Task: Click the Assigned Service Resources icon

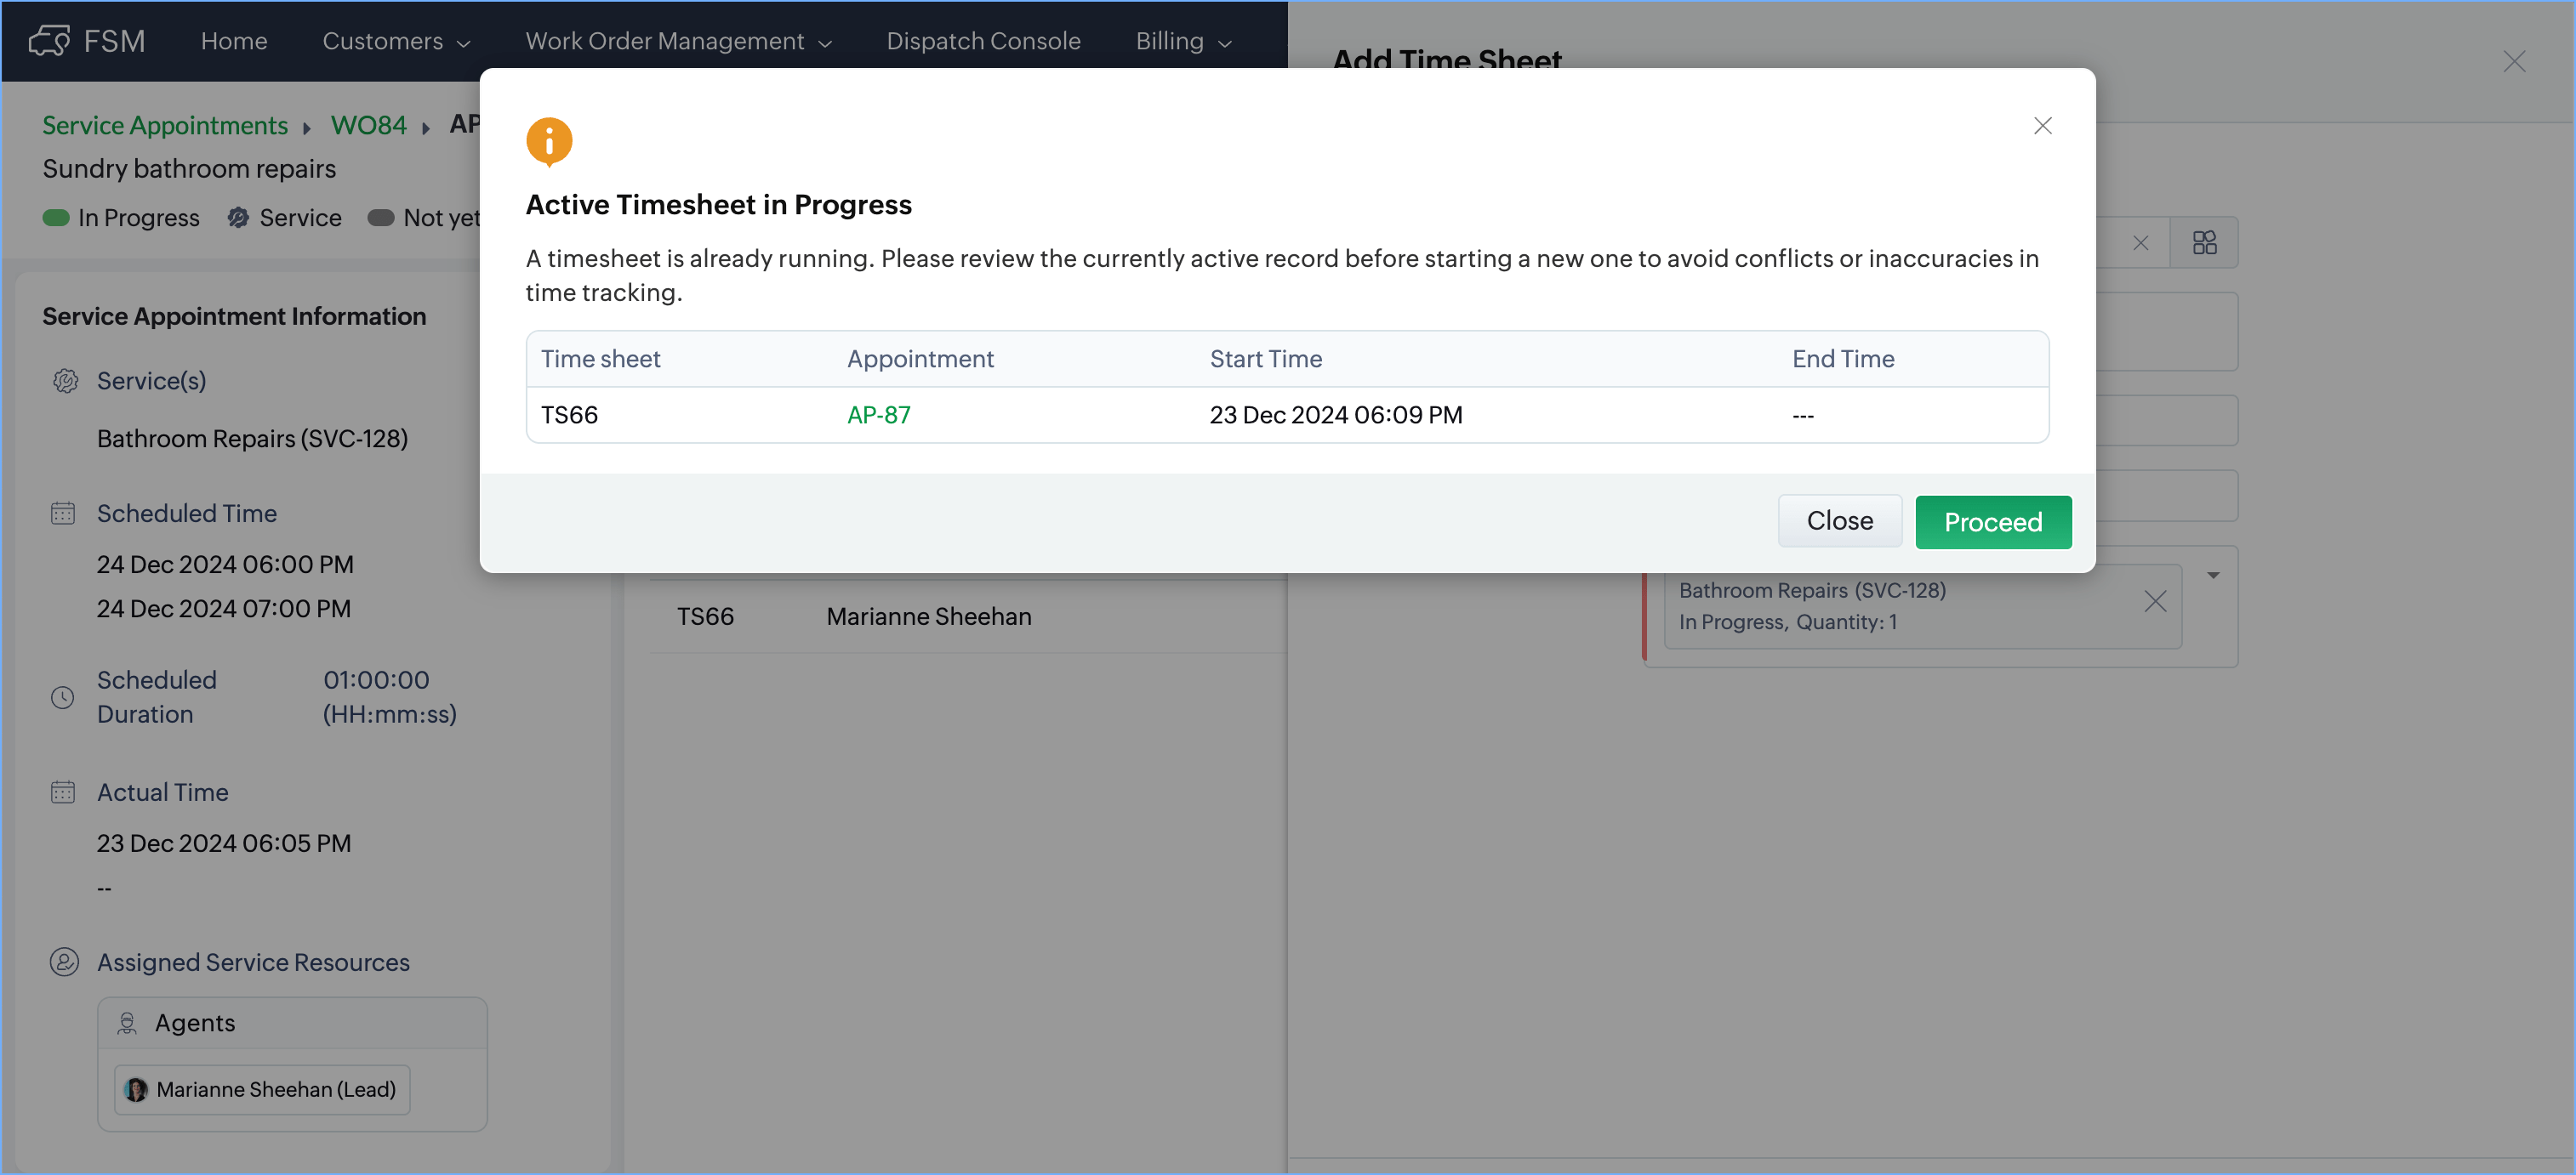Action: coord(64,962)
